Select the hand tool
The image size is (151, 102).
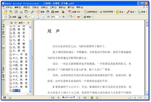click(x=6, y=17)
